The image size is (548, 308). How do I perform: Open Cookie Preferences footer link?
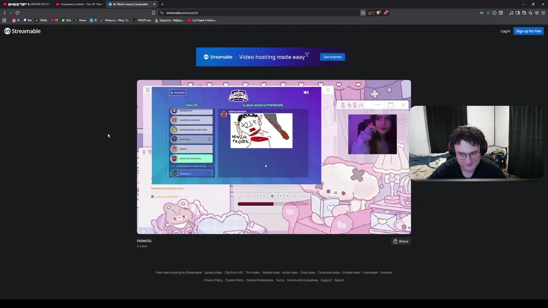(x=259, y=280)
